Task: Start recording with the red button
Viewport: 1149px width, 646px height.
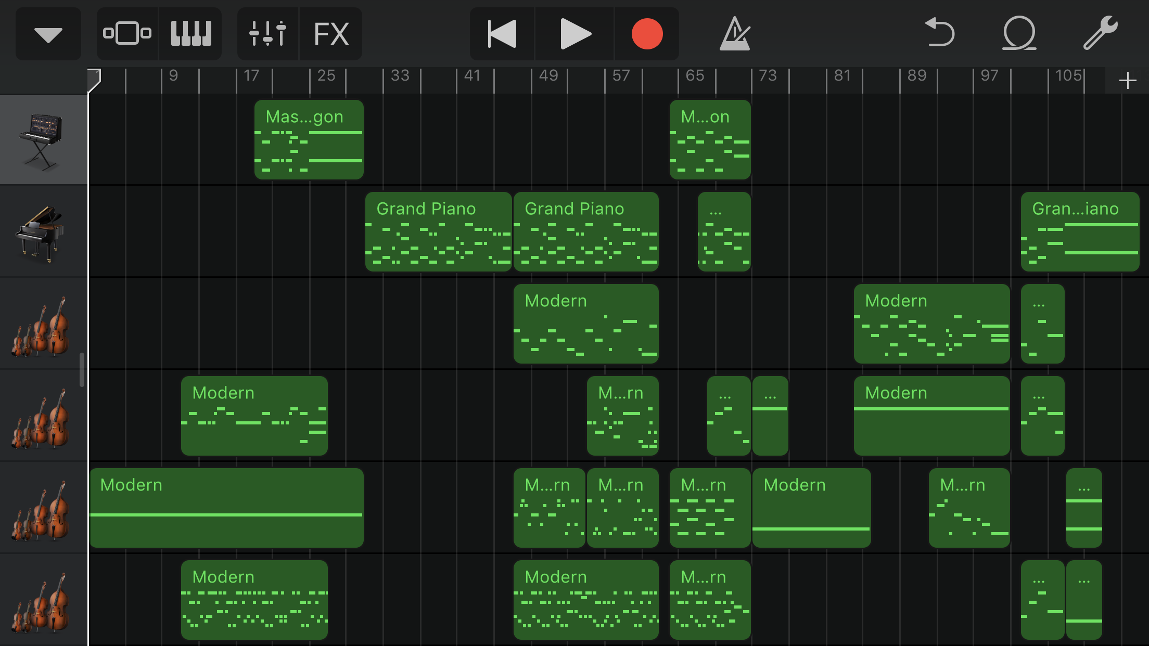Action: click(x=647, y=34)
